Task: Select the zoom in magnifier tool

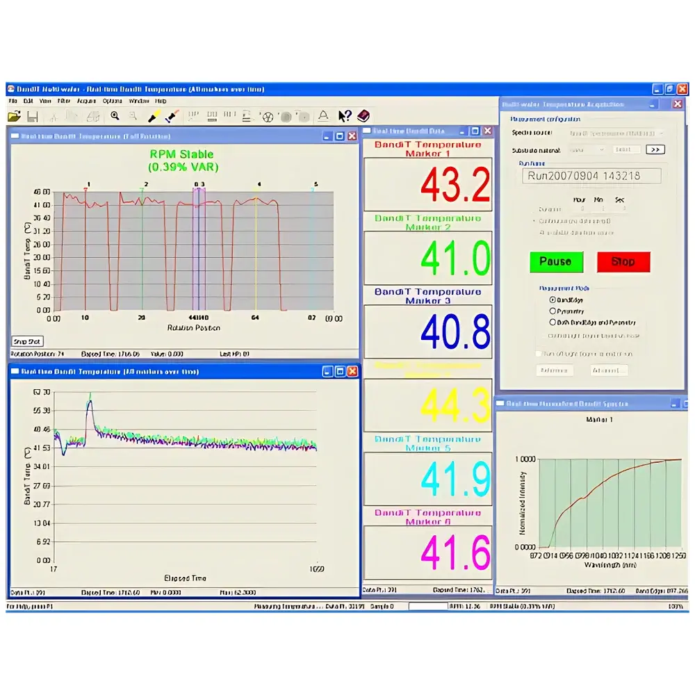Action: tap(115, 116)
